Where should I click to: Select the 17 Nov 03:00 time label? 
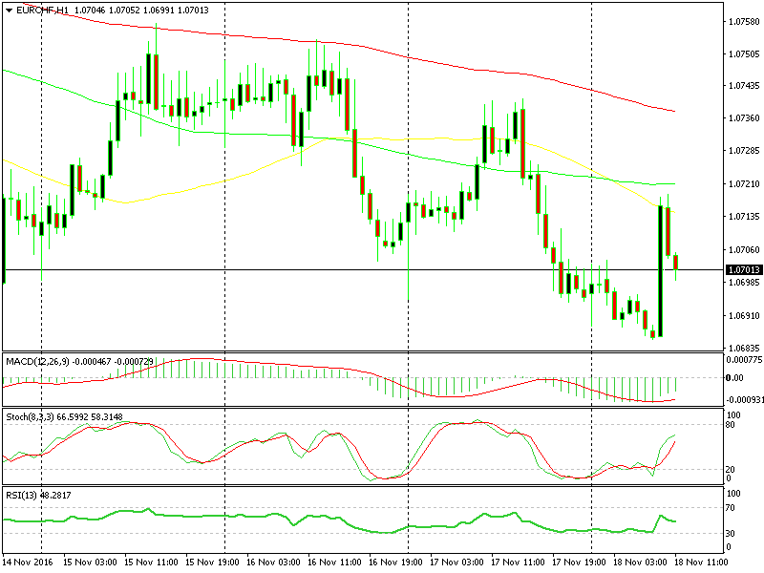point(457,562)
